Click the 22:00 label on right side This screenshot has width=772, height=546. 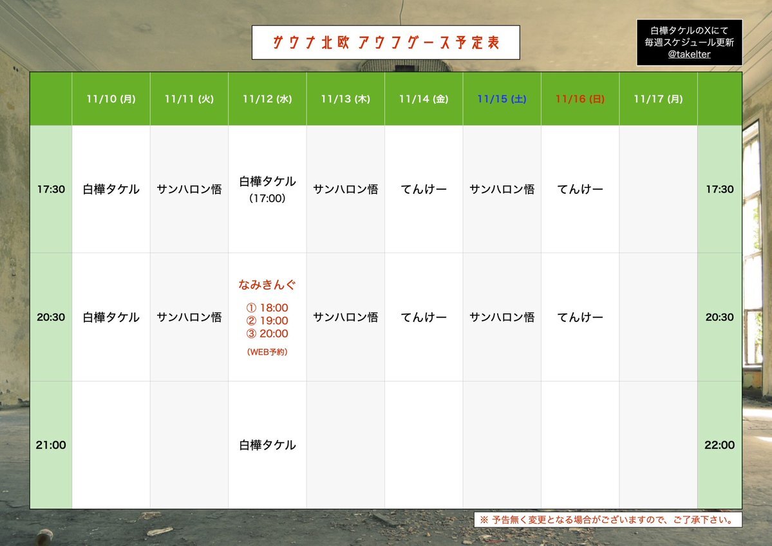719,445
